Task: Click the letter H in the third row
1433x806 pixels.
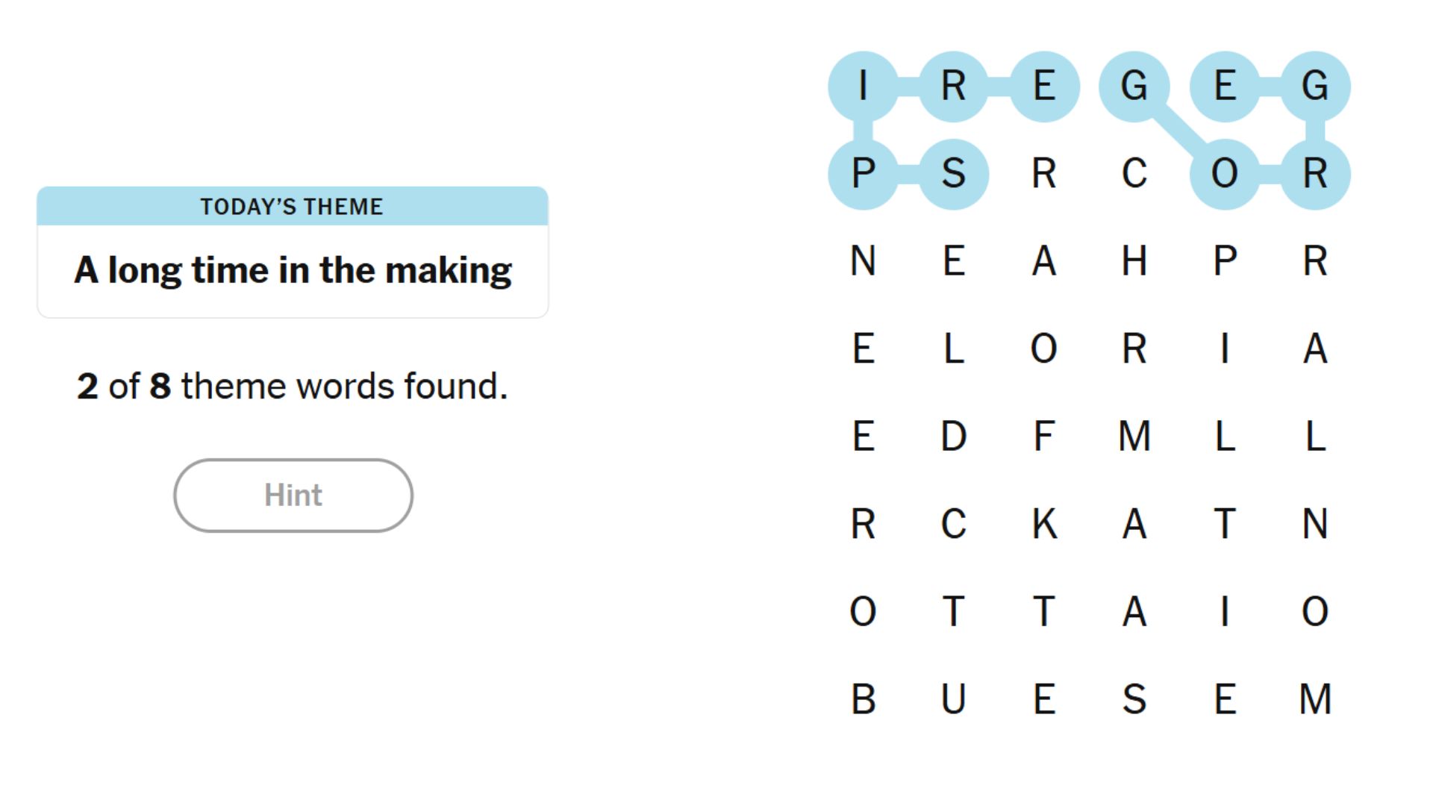Action: [1134, 261]
